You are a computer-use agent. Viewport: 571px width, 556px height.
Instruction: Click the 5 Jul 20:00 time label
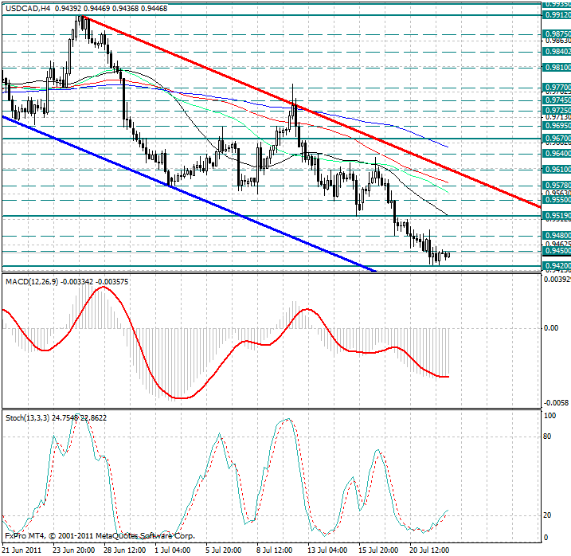click(x=223, y=550)
